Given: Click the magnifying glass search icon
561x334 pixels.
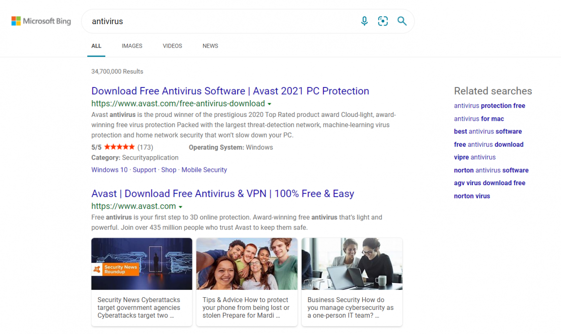Looking at the screenshot, I should (402, 21).
